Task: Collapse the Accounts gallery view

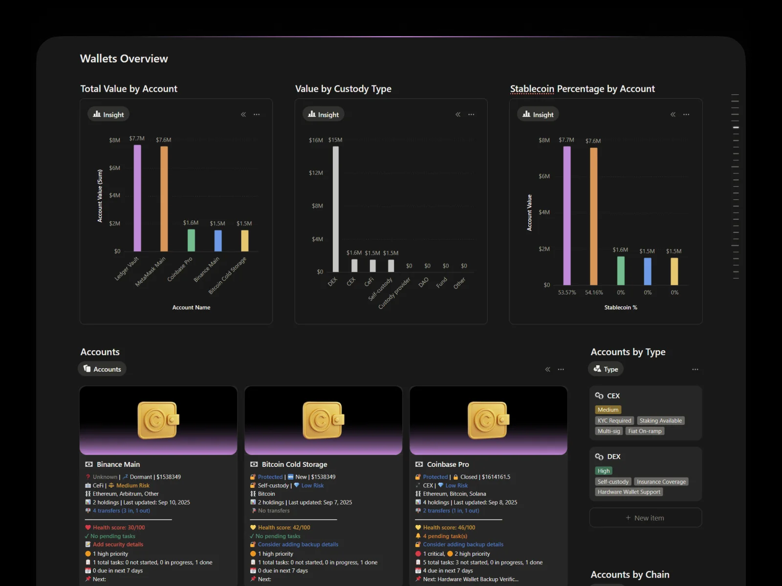Action: click(x=548, y=369)
